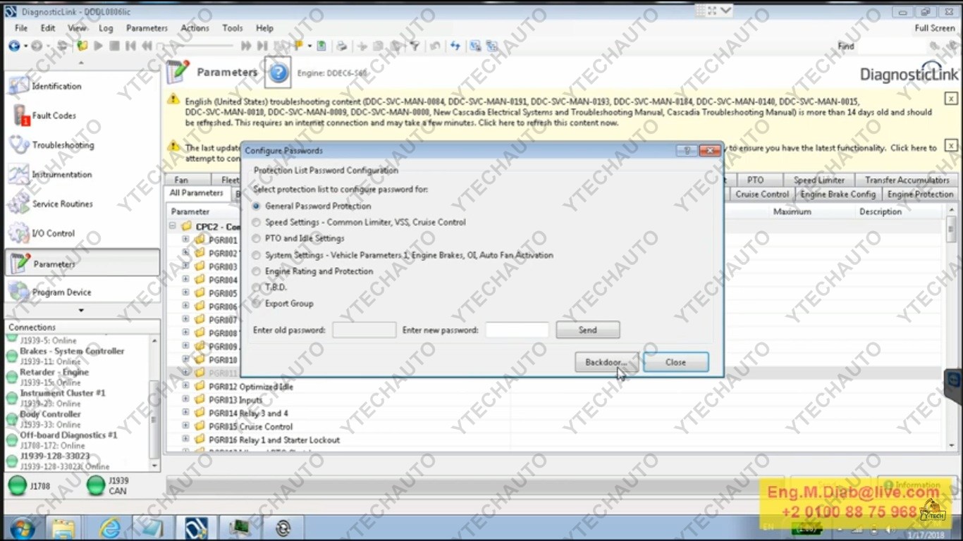Open the File menu
This screenshot has width=963, height=541.
21,28
